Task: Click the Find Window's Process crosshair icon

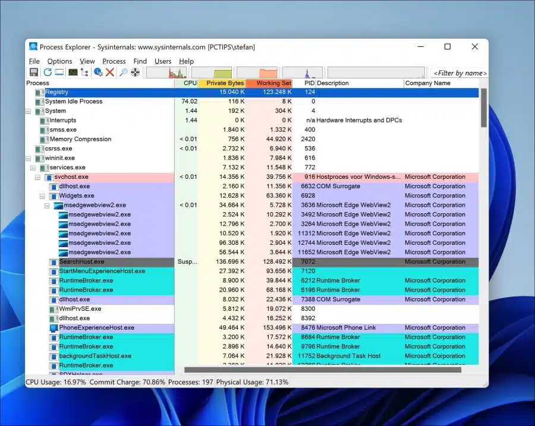Action: pyautogui.click(x=136, y=72)
